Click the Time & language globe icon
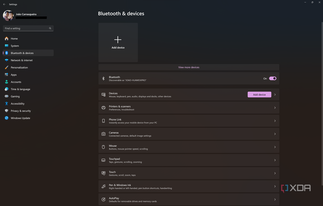 click(7, 89)
